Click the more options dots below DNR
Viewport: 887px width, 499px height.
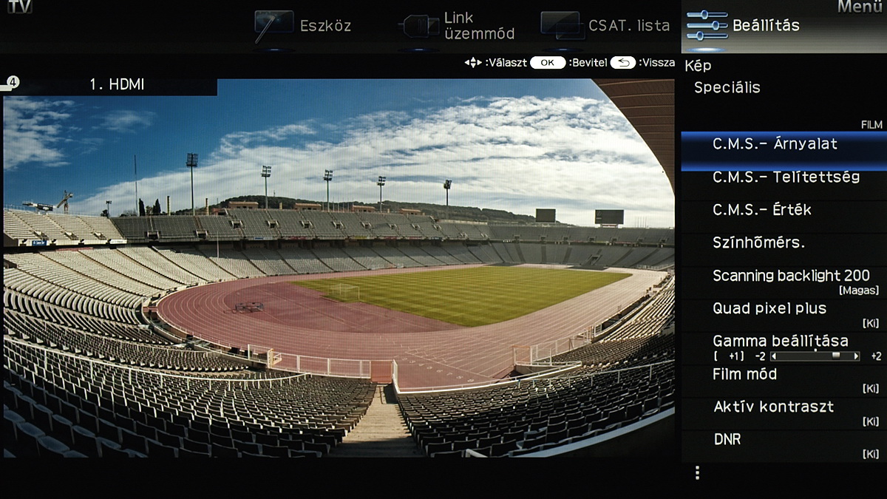click(x=697, y=472)
